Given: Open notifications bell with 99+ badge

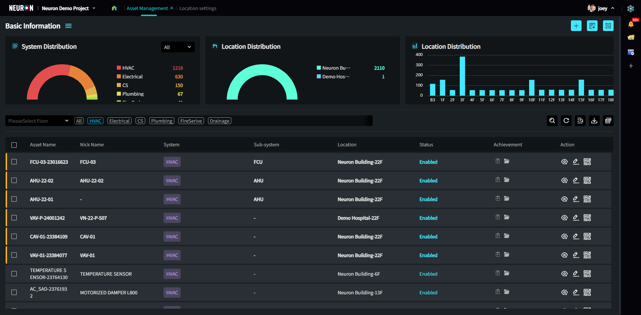Looking at the screenshot, I should pos(631,24).
